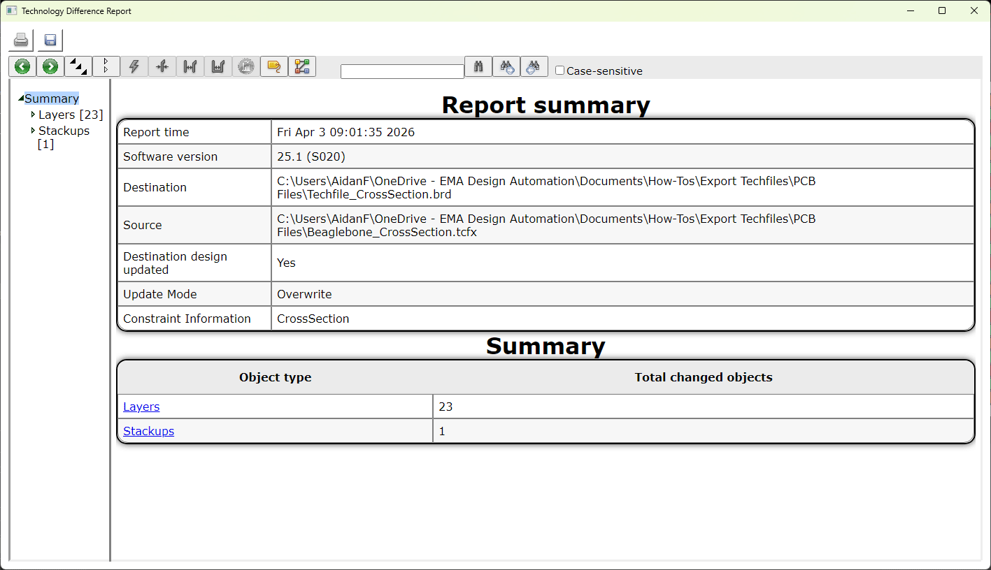Image resolution: width=991 pixels, height=570 pixels.
Task: Open the Layers link in the Summary table
Action: [141, 406]
